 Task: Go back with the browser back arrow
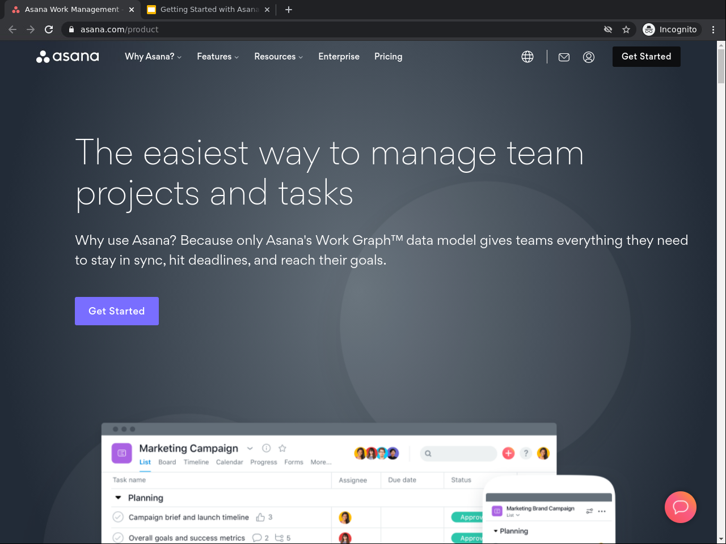click(x=12, y=29)
